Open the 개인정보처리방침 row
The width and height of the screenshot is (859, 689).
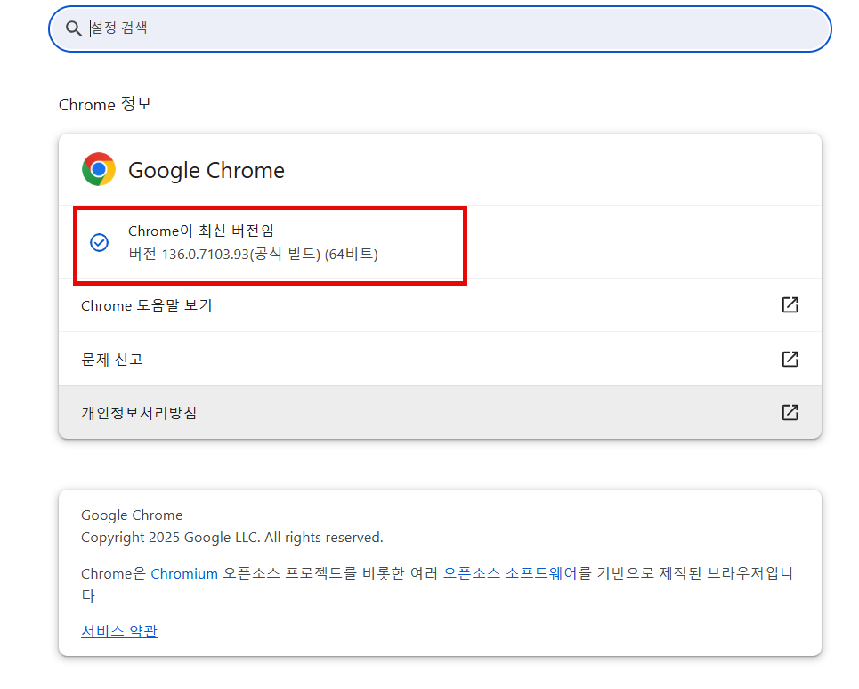point(440,412)
